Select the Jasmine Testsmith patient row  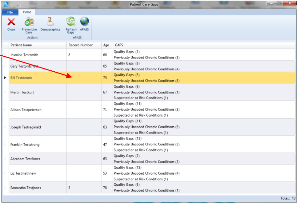click(x=24, y=55)
